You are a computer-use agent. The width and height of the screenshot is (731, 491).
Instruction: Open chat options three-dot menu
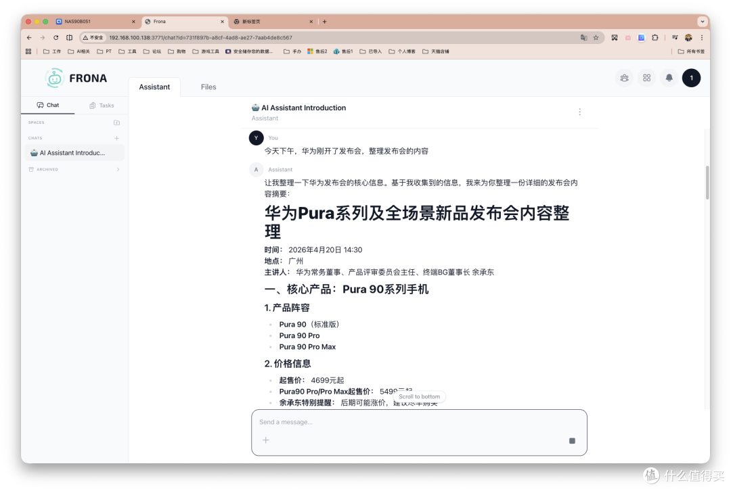coord(579,112)
